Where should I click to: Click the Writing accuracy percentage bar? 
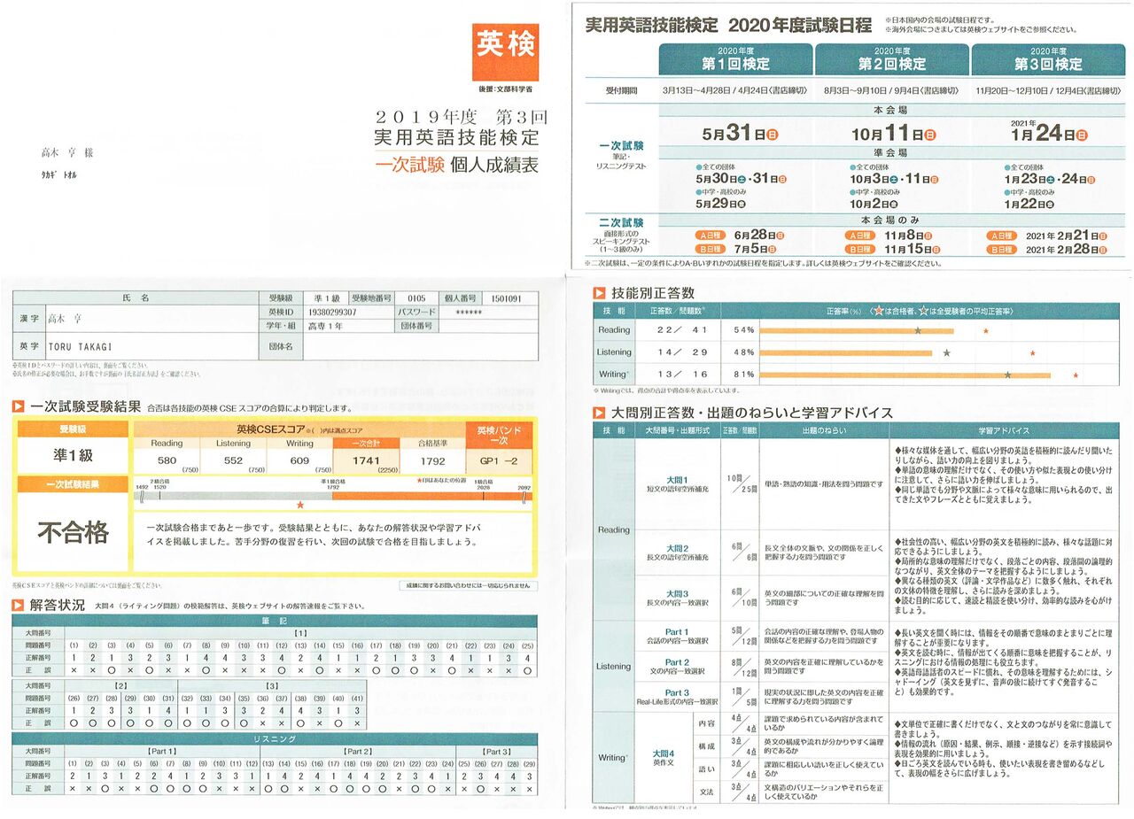905,375
